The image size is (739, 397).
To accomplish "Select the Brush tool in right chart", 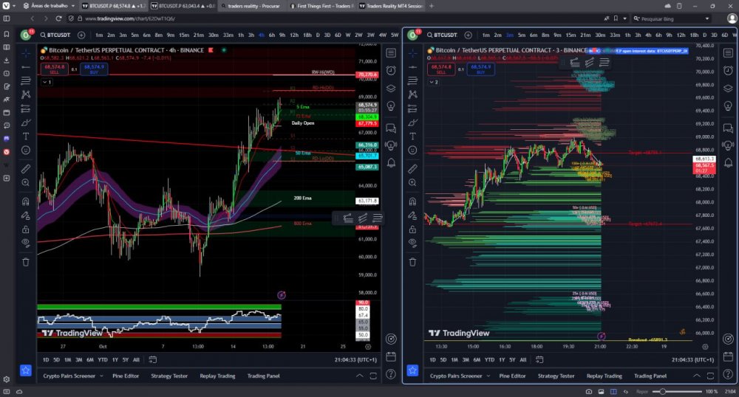I will point(413,122).
